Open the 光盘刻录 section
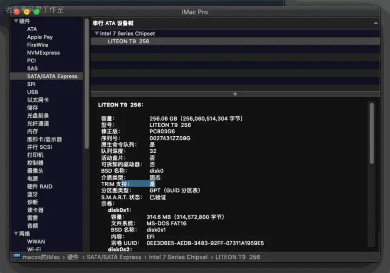Image resolution: width=390 pixels, height=273 pixels. (38, 116)
